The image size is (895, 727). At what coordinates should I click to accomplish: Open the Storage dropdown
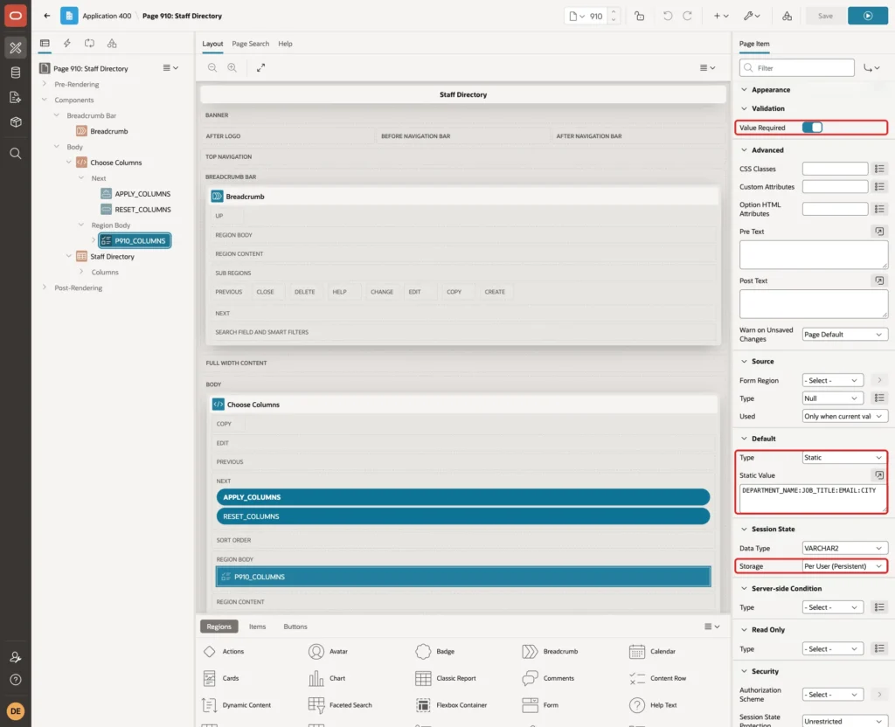click(844, 566)
